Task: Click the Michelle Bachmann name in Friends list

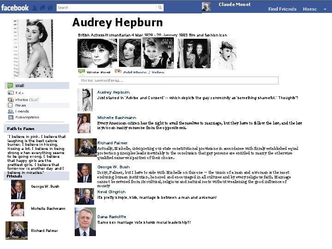Action: pyautogui.click(x=48, y=208)
